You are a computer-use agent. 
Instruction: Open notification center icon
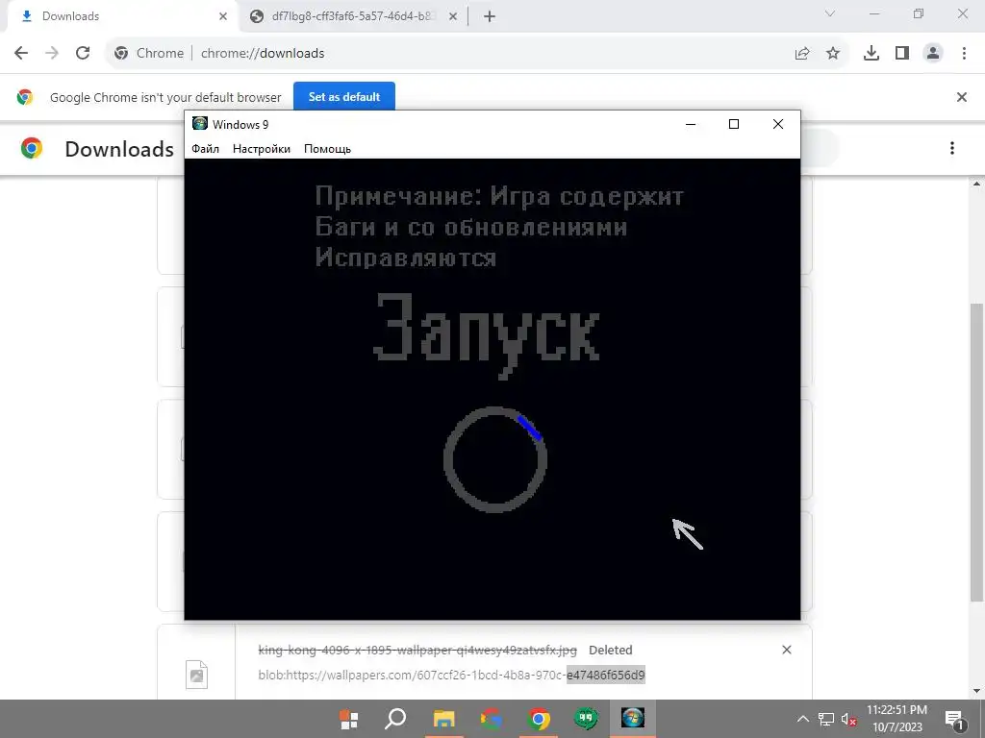pos(955,719)
